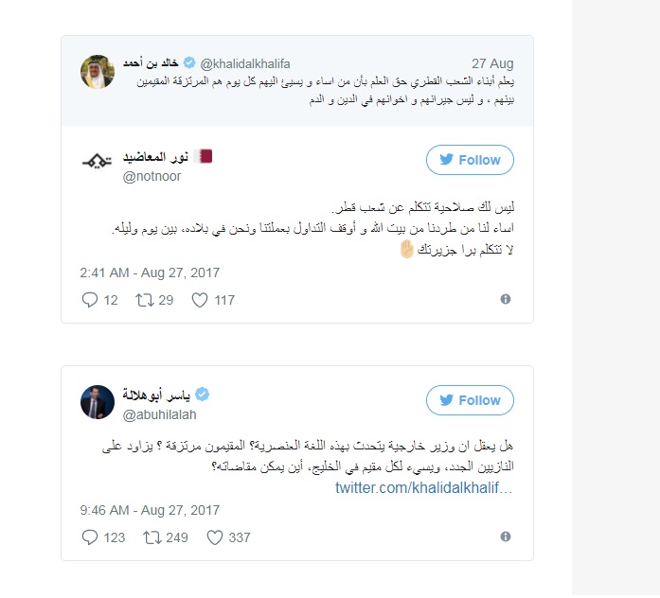
Task: Click the @notnoor profile avatar
Action: coord(98,164)
